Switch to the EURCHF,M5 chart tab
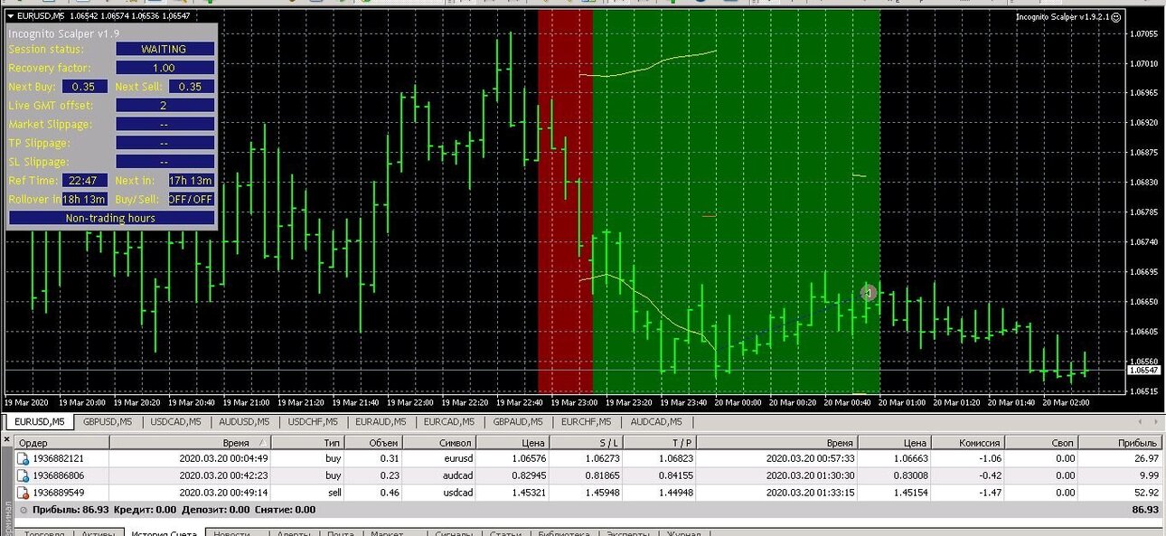This screenshot has width=1166, height=536. (587, 422)
